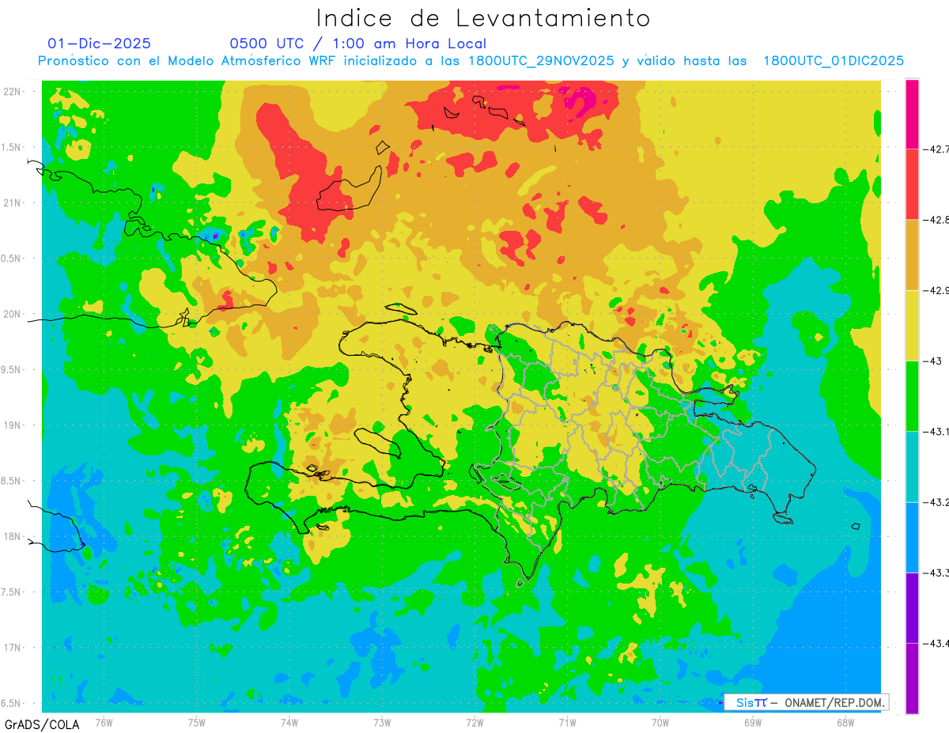Click the '72W' longitude label

(x=475, y=723)
